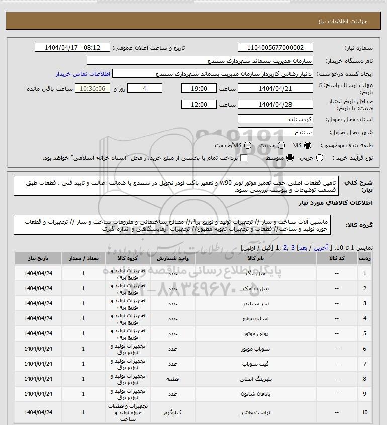Viewport: 387px width, 425px height.
Task: Click the شرح کلی نیاز description box
Action: [x=176, y=186]
